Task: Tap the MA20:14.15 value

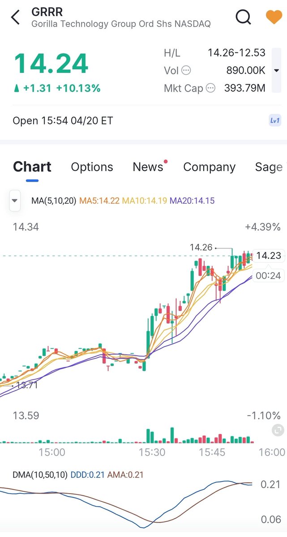Action: [x=192, y=201]
